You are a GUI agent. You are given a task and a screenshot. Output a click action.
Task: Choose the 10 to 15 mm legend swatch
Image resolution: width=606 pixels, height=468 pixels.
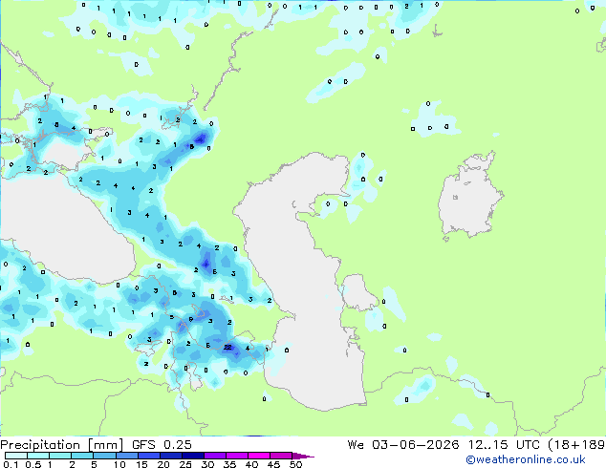[126, 456]
